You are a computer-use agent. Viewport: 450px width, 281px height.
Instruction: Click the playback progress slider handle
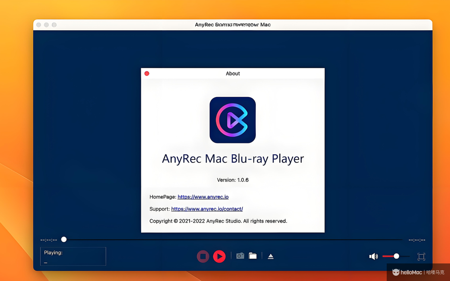[x=64, y=240]
